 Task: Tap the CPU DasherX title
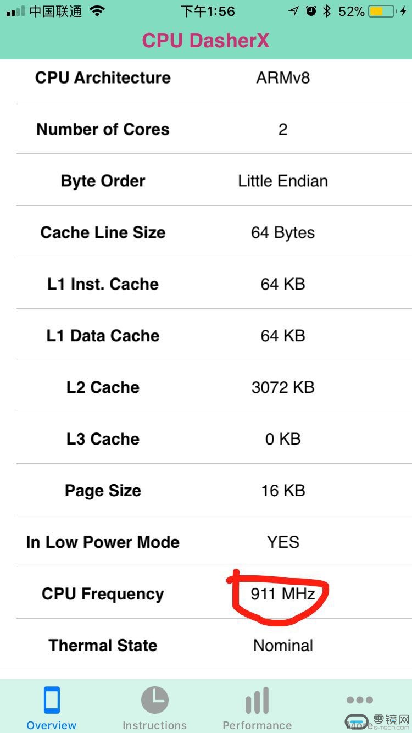(x=206, y=40)
